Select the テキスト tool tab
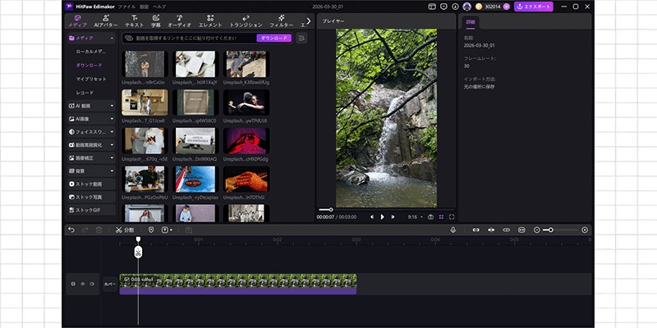The height and width of the screenshot is (328, 657). pyautogui.click(x=134, y=20)
